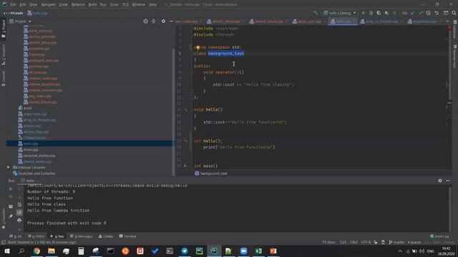Open the Edit menu
The width and height of the screenshot is (458, 257).
22,4
